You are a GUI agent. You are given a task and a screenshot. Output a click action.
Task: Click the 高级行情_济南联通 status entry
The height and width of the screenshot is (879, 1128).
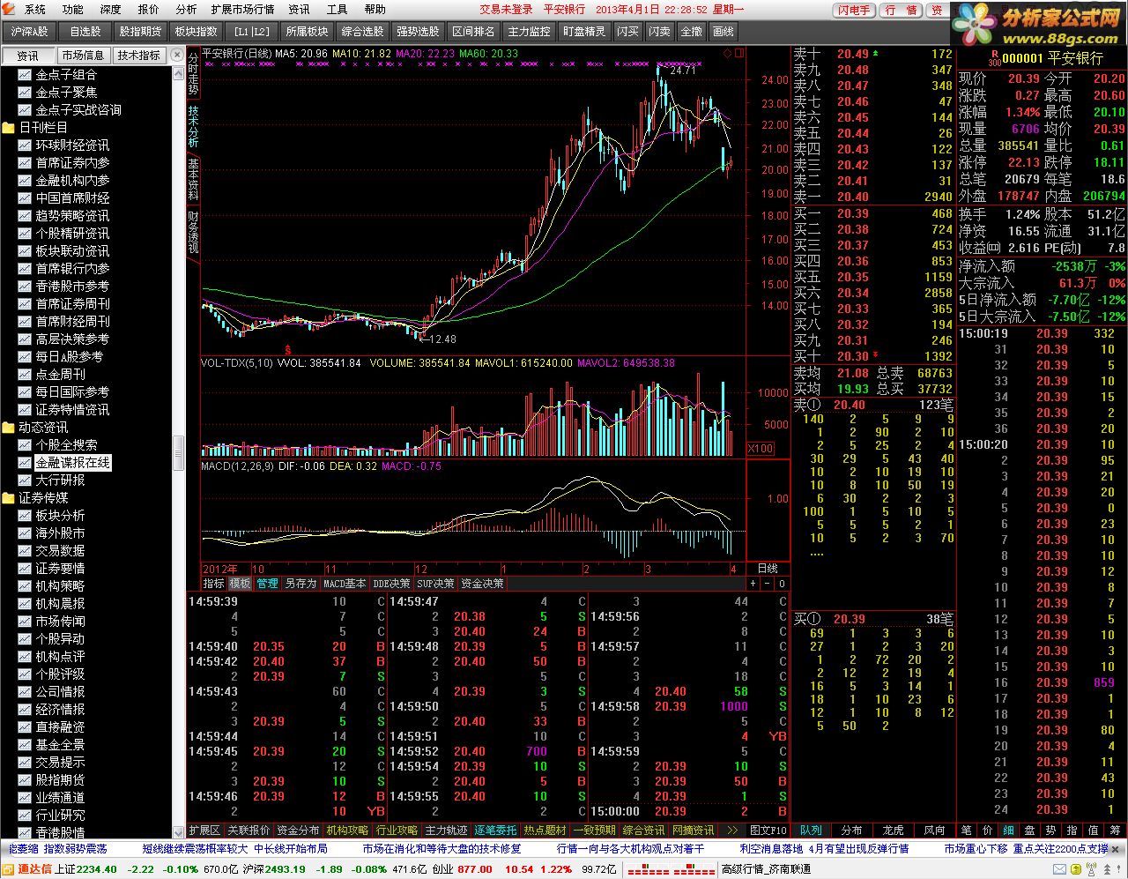pyautogui.click(x=766, y=869)
